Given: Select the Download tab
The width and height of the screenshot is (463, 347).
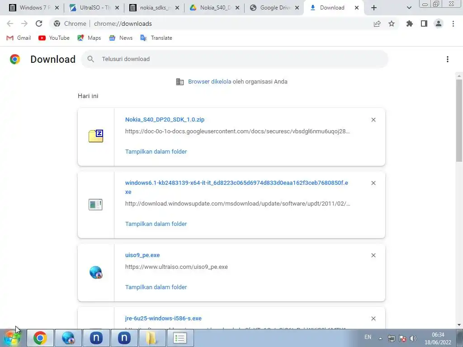Looking at the screenshot, I should point(335,8).
